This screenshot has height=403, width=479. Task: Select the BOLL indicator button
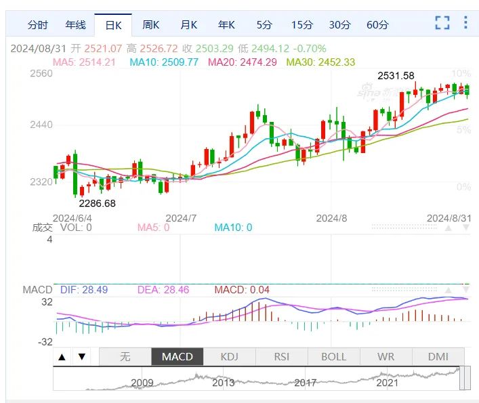pos(334,356)
